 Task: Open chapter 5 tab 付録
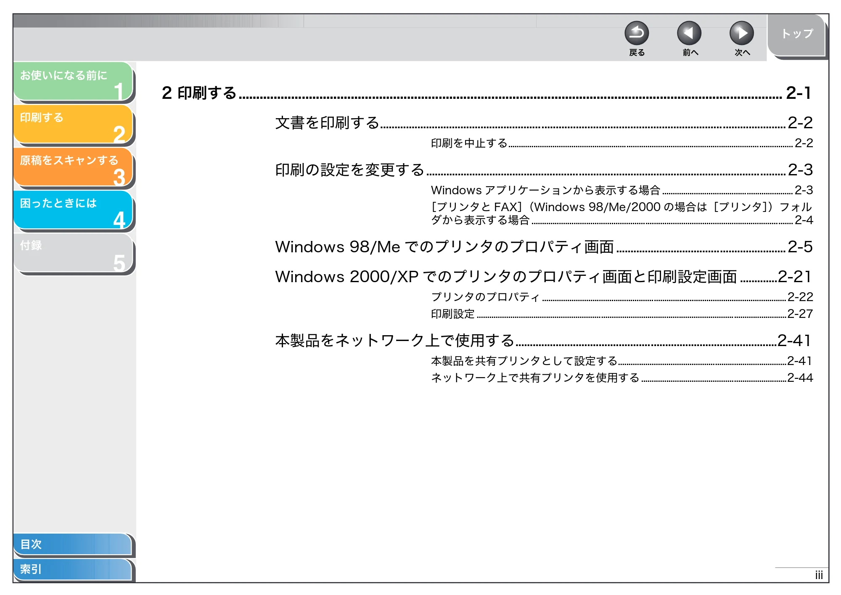73,253
